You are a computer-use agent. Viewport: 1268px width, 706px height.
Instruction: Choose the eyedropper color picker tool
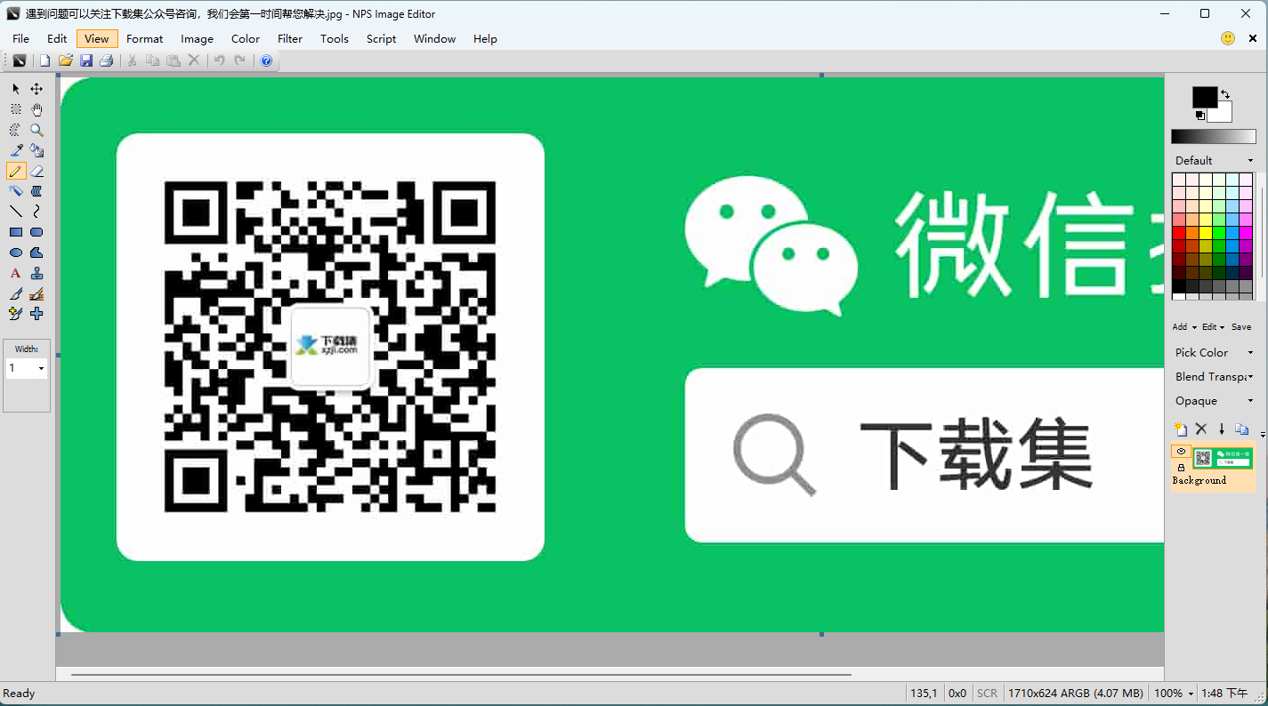pyautogui.click(x=16, y=150)
